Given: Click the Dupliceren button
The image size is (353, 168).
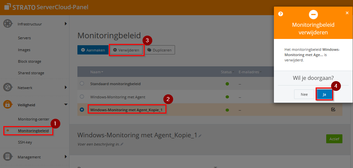Looking at the screenshot, I should coord(159,50).
